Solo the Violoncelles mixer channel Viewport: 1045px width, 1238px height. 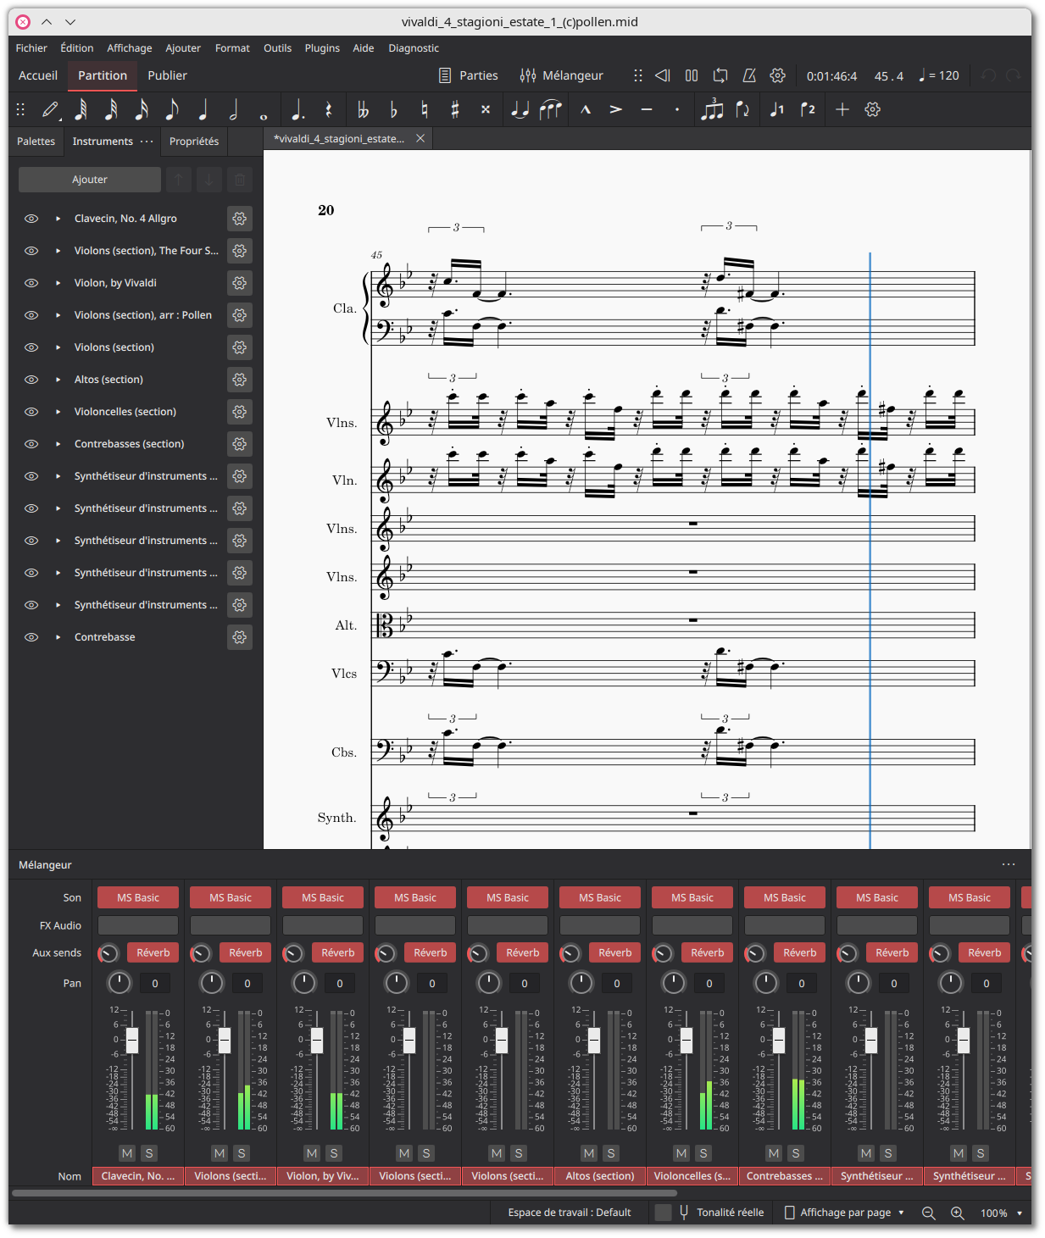tap(703, 1153)
